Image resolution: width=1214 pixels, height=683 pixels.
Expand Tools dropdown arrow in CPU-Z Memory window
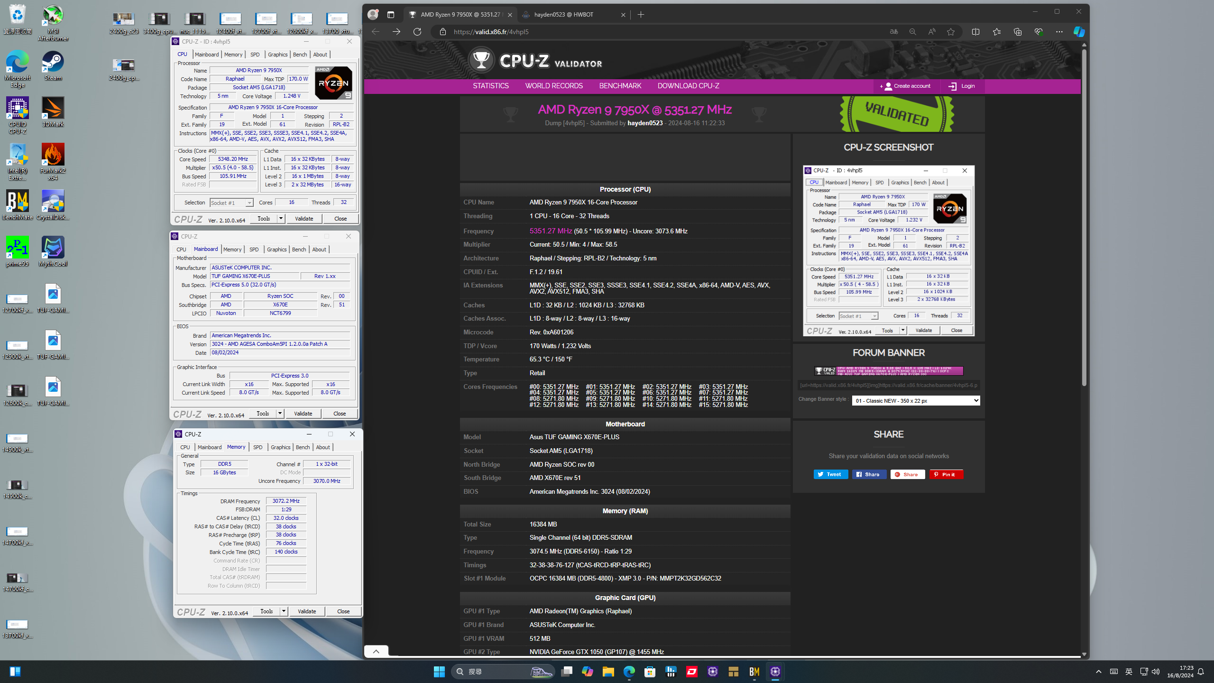(284, 611)
